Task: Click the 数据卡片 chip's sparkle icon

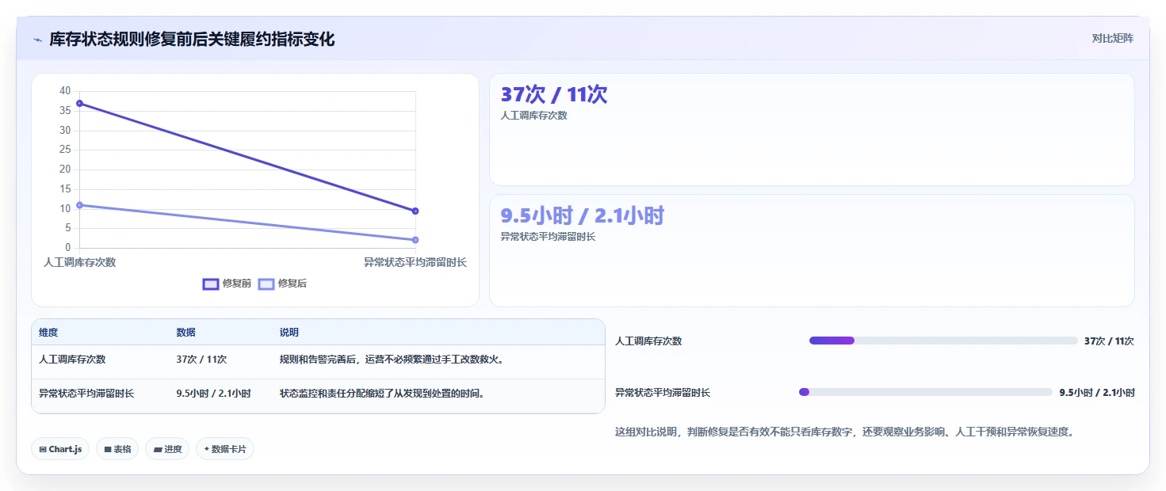Action: [x=206, y=449]
